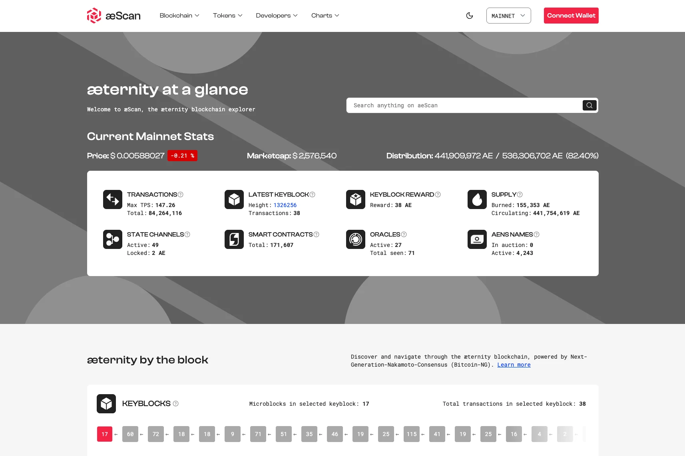
Task: Click the Transactions arrows icon
Action: pos(113,199)
